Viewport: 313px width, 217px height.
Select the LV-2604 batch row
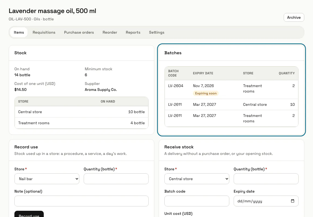click(x=231, y=90)
